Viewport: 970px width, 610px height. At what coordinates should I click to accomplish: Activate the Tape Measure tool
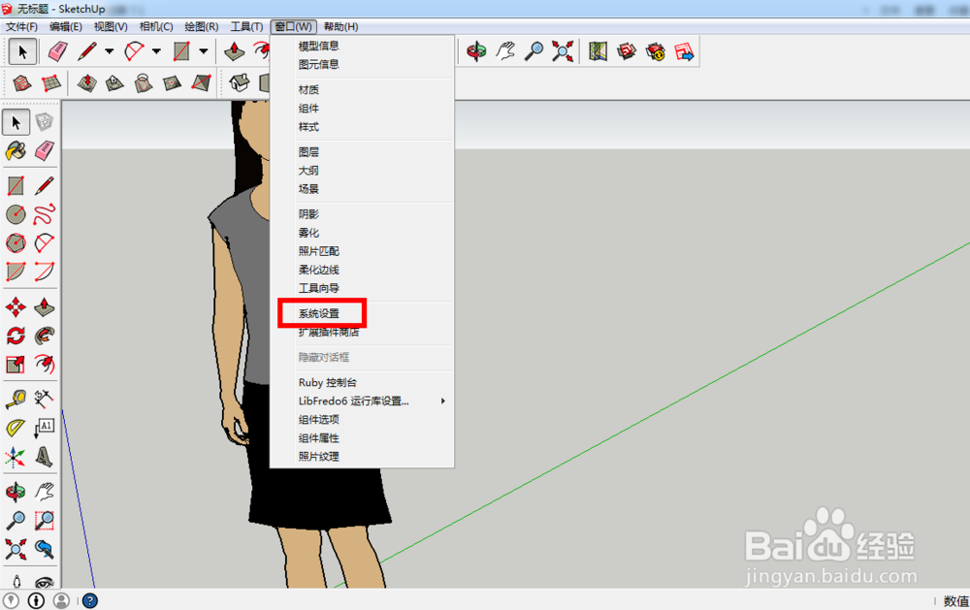15,398
